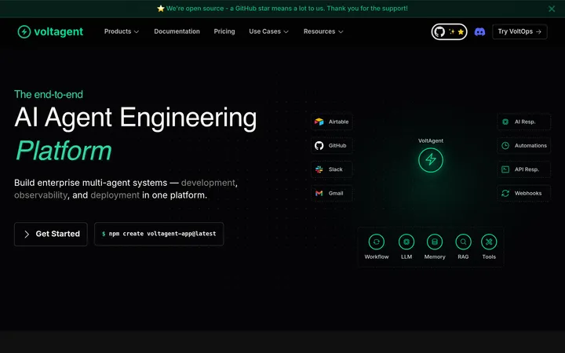Screen dimensions: 565x353
Task: Click the 'Gmail' label text
Action: coord(336,194)
